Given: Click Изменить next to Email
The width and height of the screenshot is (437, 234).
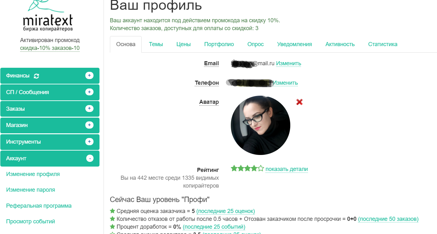Looking at the screenshot, I should click(x=288, y=63).
